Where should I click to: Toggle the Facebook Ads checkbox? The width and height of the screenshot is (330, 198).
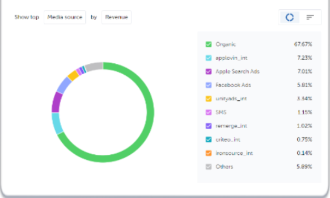click(x=208, y=85)
